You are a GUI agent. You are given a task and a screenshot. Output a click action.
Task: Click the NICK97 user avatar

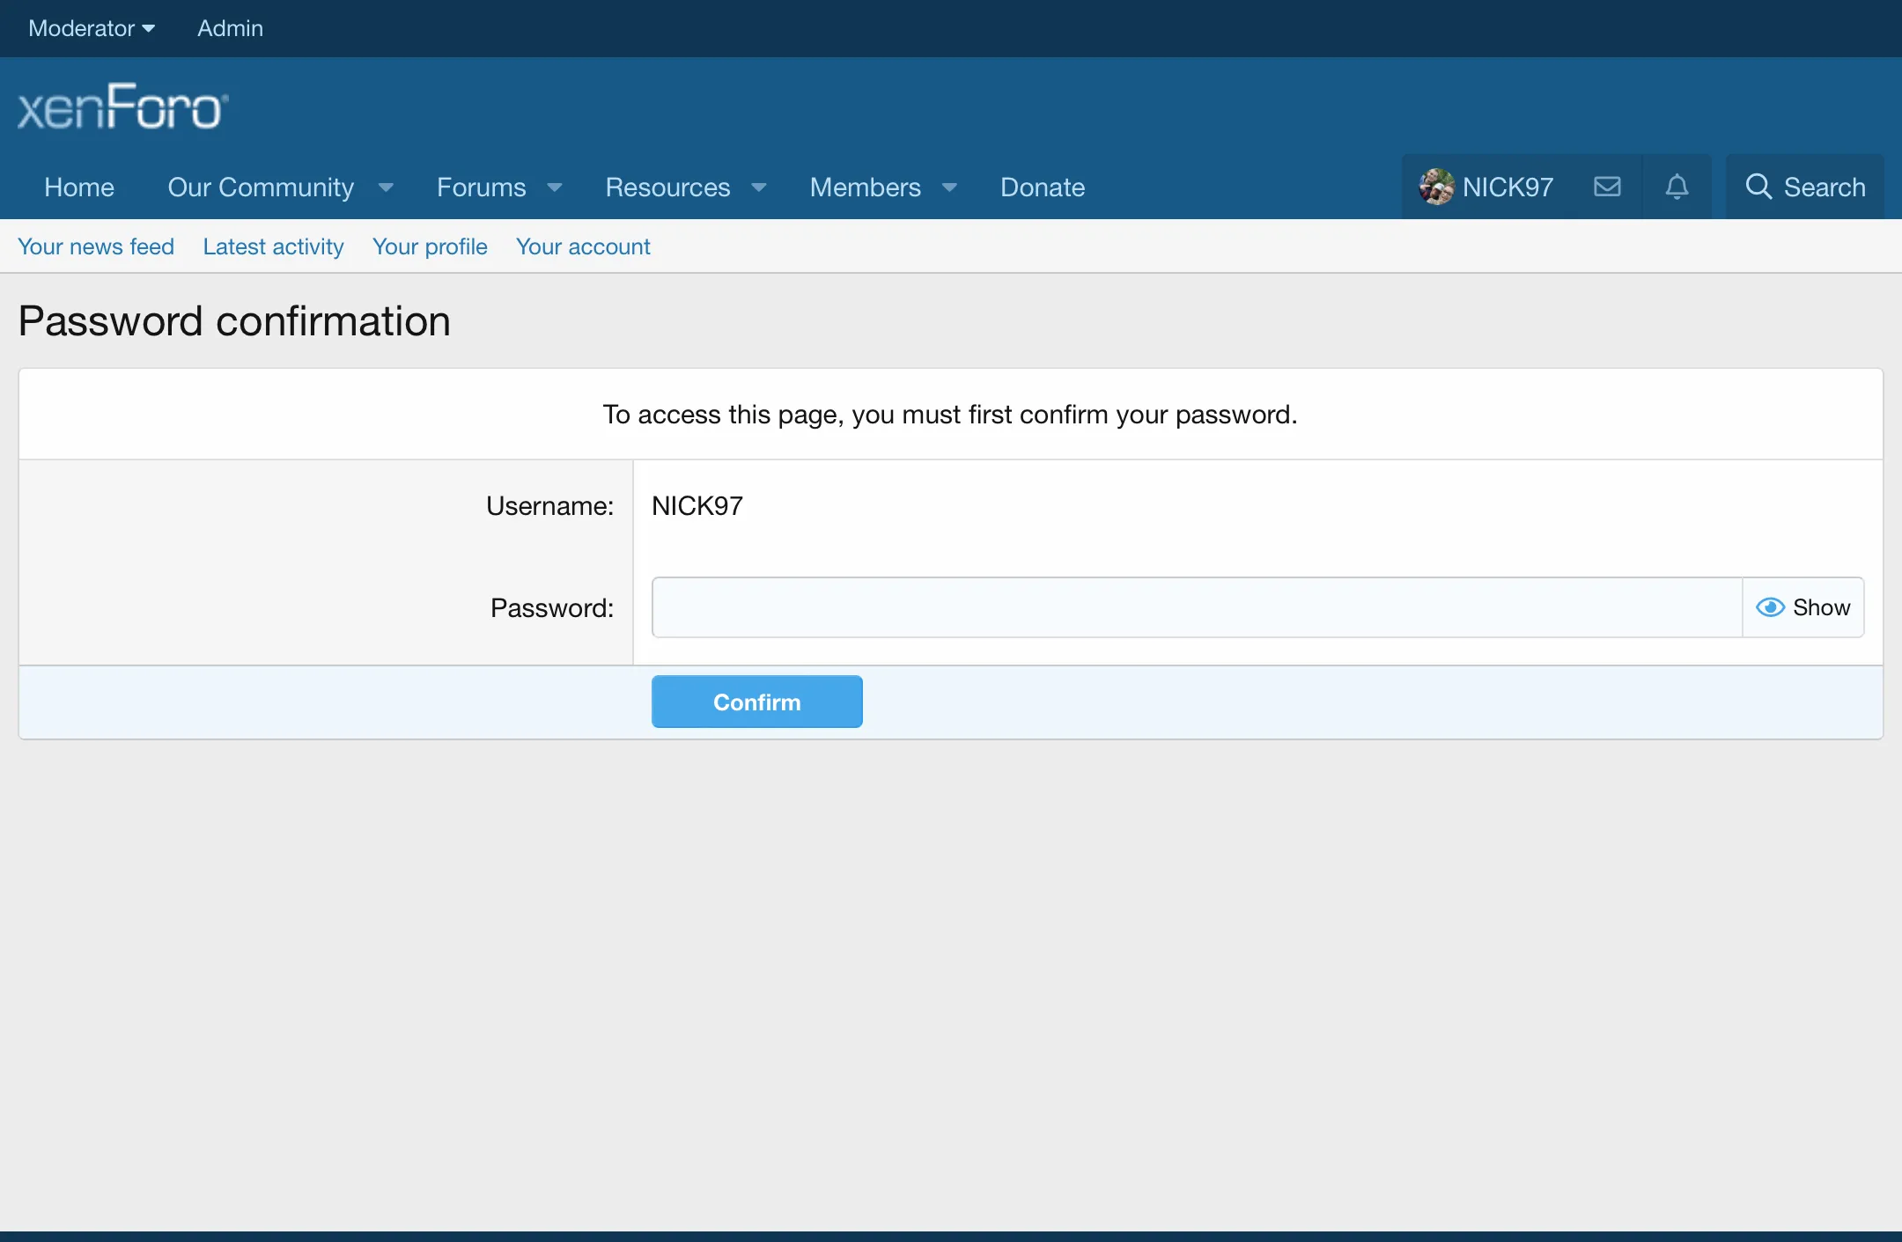(1436, 187)
